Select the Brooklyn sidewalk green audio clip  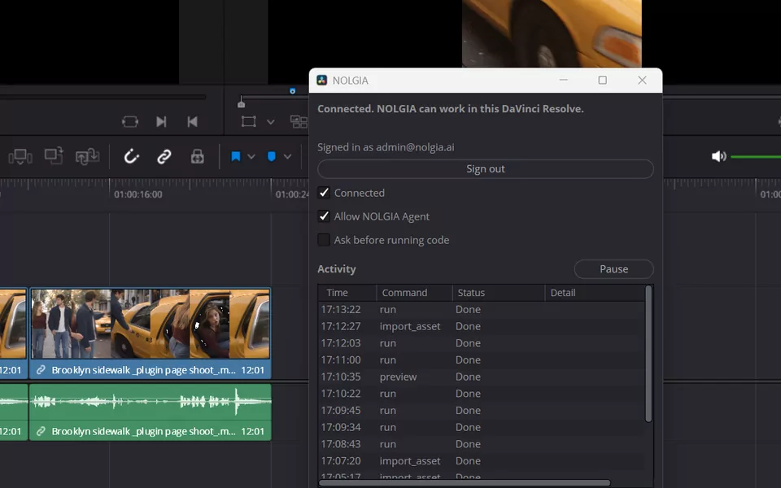click(151, 412)
